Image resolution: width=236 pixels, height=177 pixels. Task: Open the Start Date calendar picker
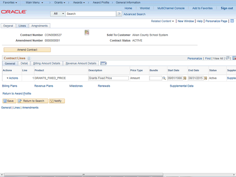pos(185,78)
